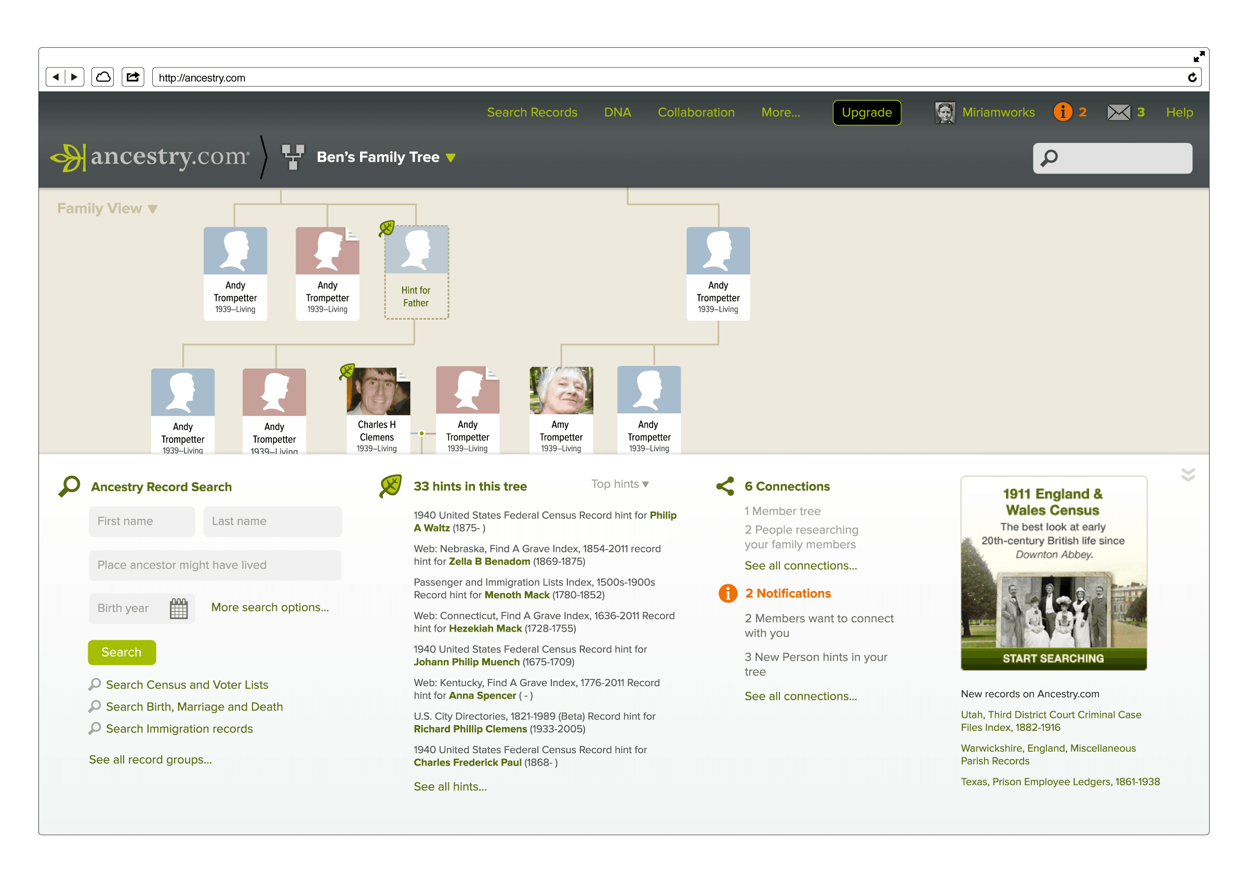The height and width of the screenshot is (879, 1247).
Task: Open the DNA menu item
Action: pyautogui.click(x=618, y=112)
